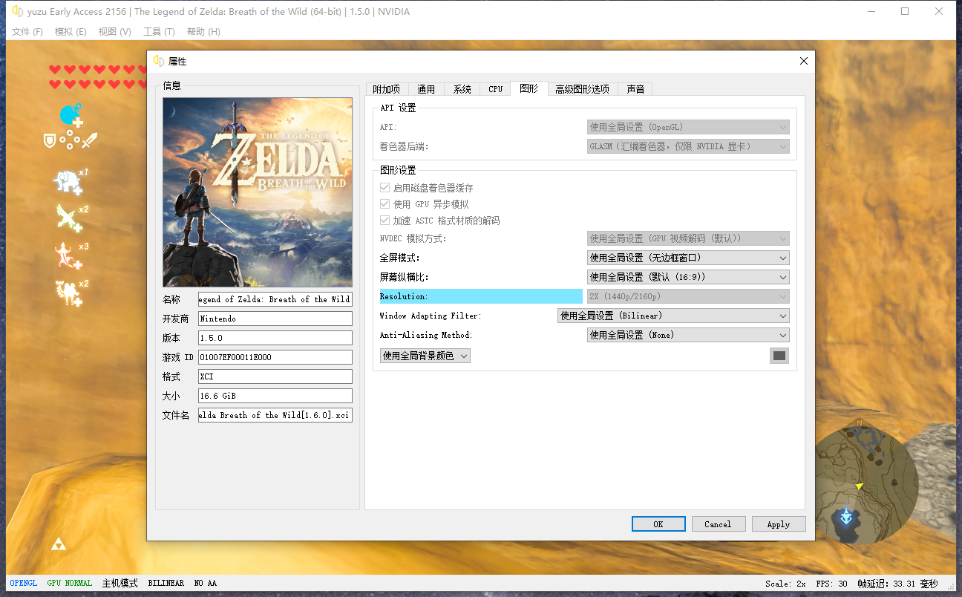Click OPENGL in the status bar

(x=24, y=583)
